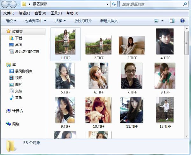Click 新建文件夹 button
Image resolution: width=191 pixels, height=155 pixels.
tap(109, 21)
